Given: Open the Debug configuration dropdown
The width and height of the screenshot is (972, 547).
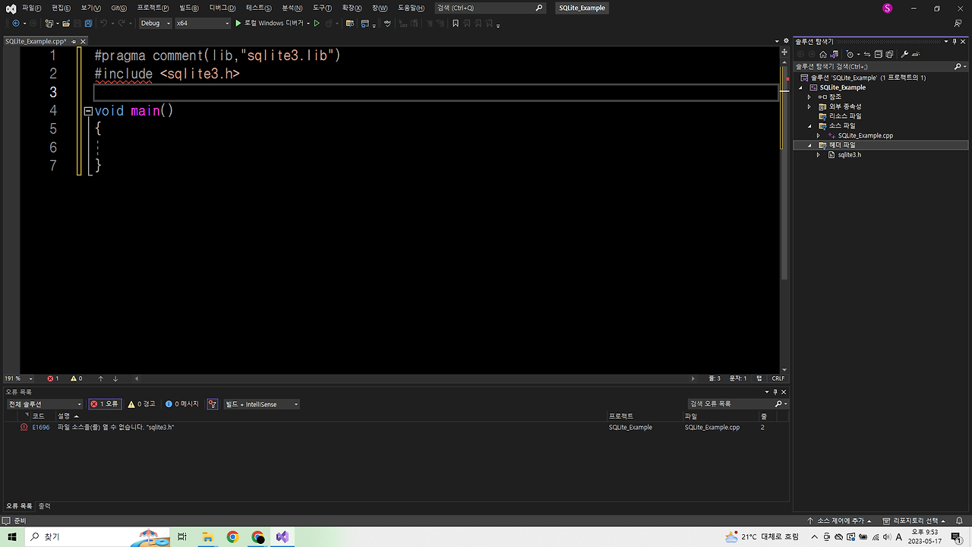Looking at the screenshot, I should click(156, 24).
